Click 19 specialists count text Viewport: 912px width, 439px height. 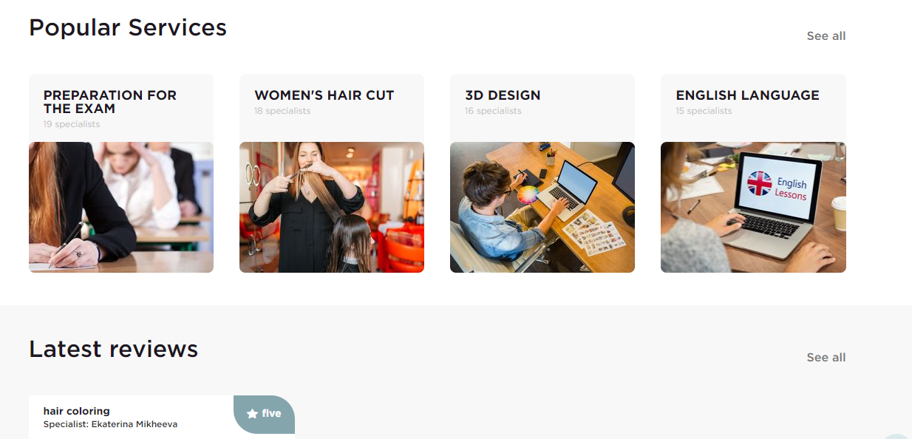click(72, 124)
